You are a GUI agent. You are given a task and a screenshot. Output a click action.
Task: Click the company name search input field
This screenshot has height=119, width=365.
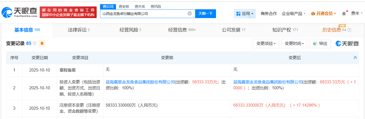(143, 13)
